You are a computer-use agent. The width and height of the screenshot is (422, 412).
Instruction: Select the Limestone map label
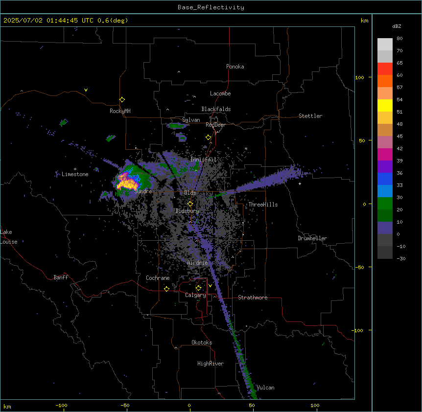pos(75,174)
